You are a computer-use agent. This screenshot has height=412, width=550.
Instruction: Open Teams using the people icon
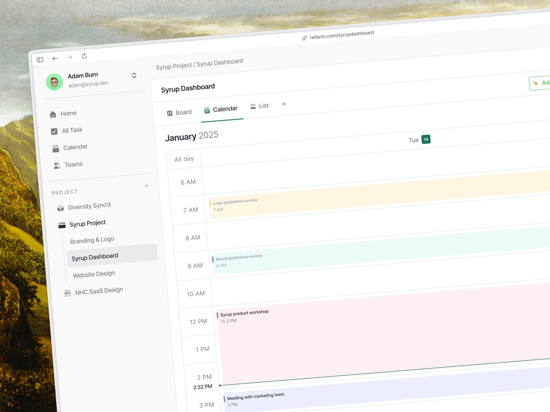[57, 165]
